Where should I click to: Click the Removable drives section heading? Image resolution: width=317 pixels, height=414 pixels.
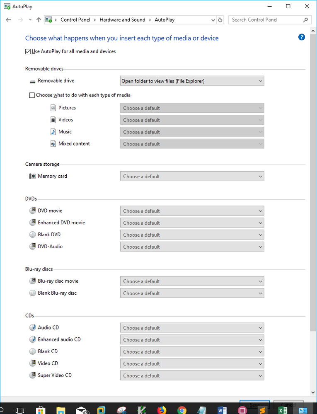click(44, 69)
